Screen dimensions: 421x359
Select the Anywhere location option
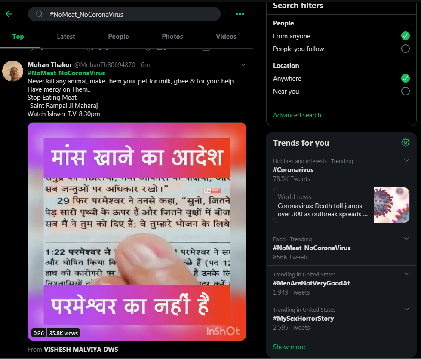pyautogui.click(x=405, y=78)
